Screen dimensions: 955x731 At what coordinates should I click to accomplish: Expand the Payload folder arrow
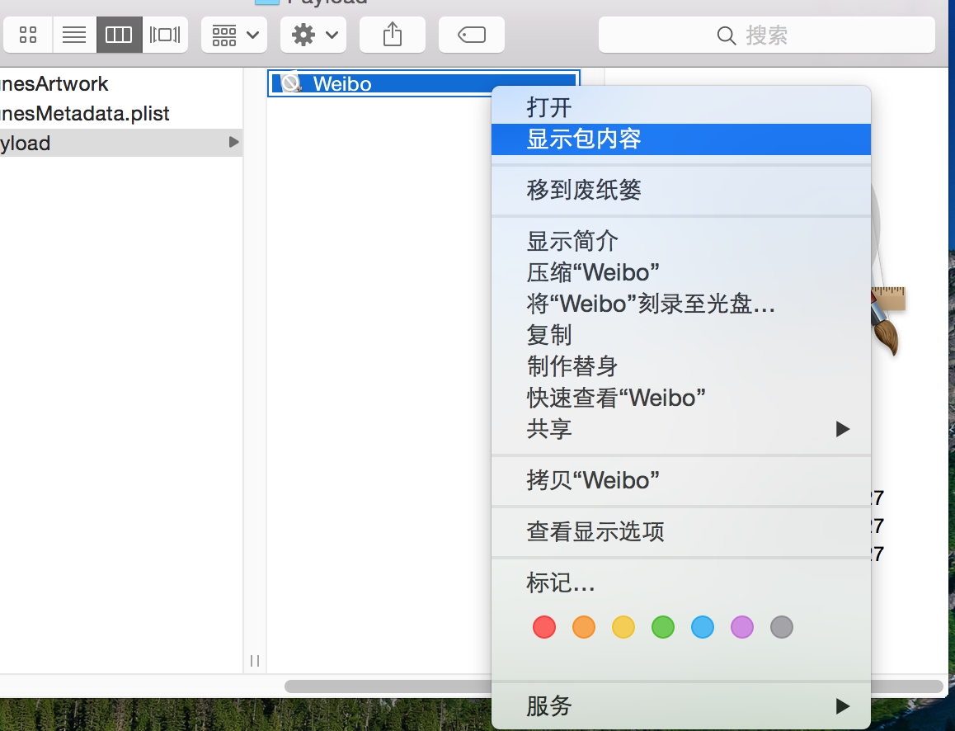(233, 143)
